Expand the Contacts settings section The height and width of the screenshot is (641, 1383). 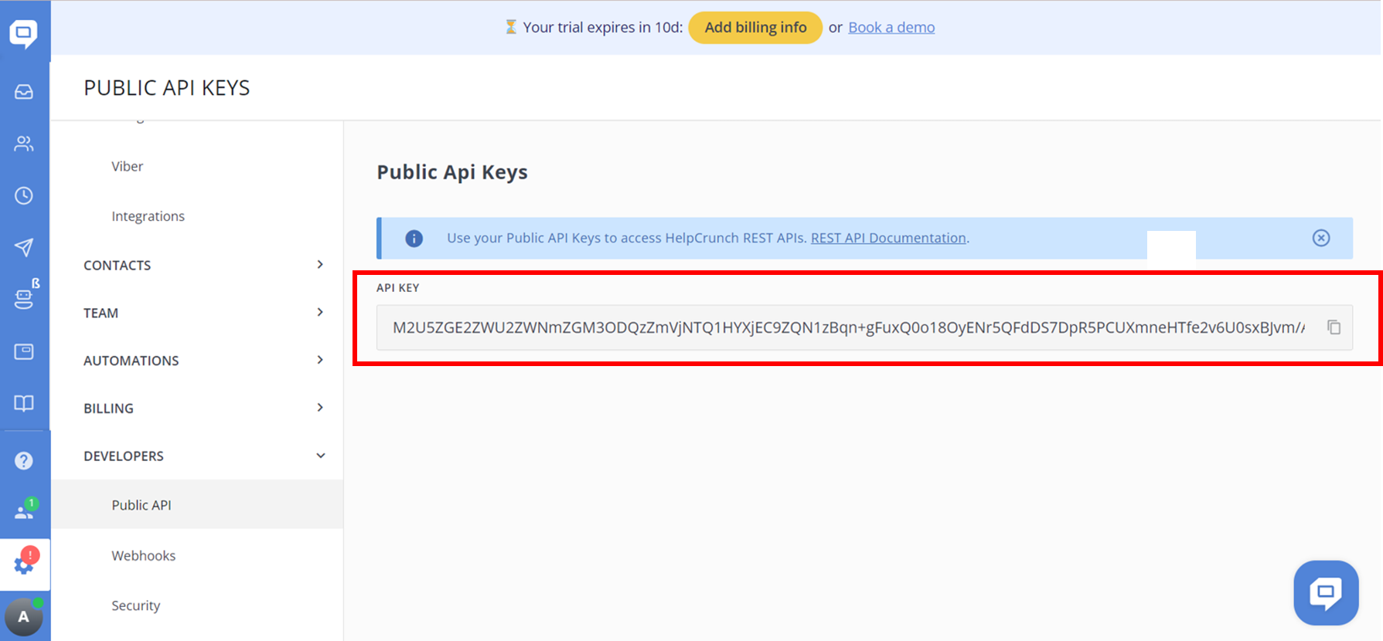[204, 265]
